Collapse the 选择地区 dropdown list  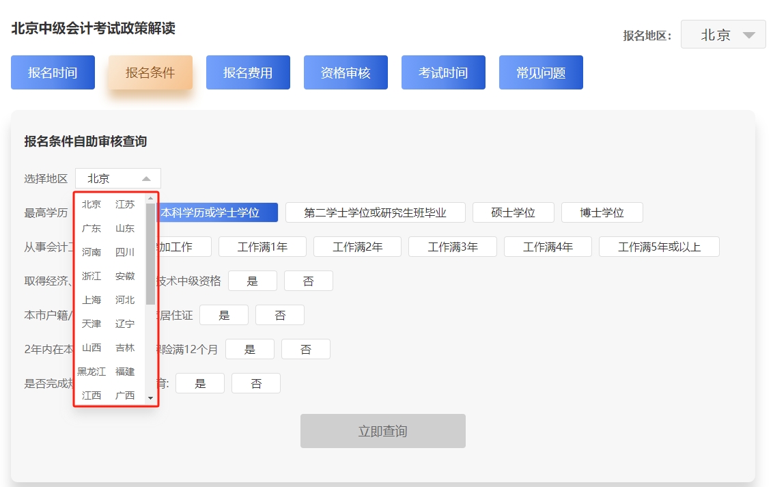pyautogui.click(x=116, y=178)
